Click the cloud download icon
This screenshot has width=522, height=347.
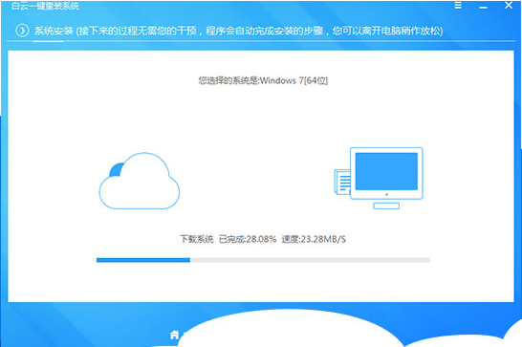(140, 181)
